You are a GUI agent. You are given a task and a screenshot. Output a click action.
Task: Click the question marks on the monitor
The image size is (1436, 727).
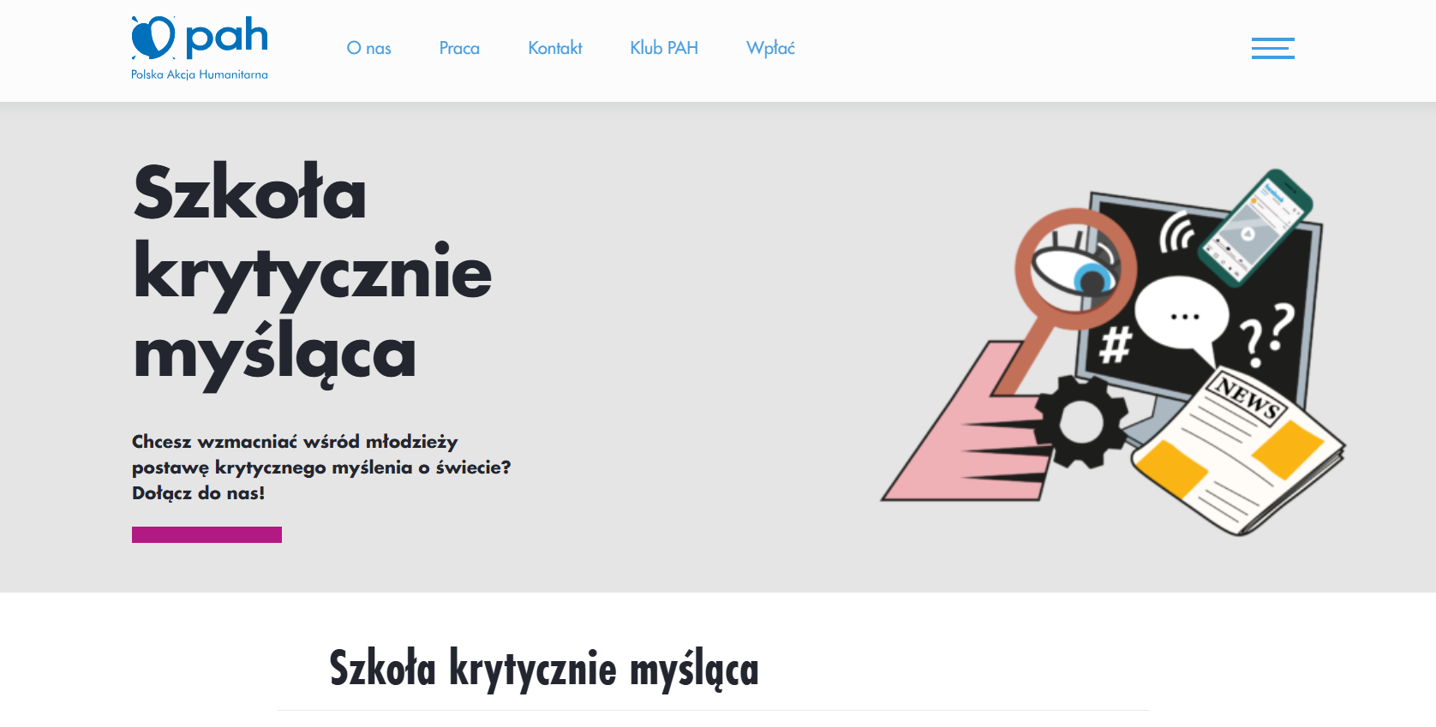click(x=1265, y=333)
